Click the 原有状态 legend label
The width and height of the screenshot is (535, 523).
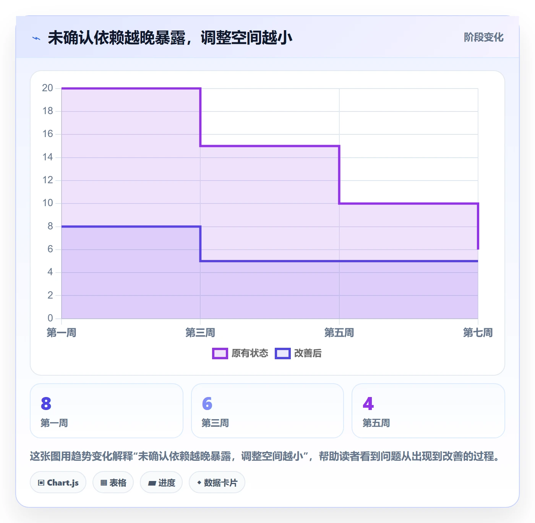250,354
